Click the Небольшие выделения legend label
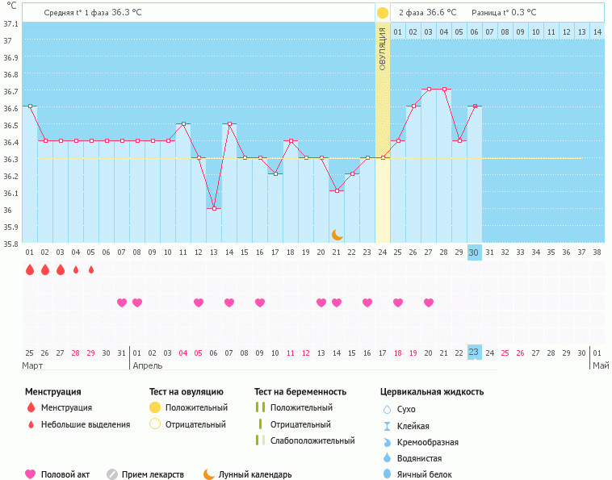Viewport: 612px width, 480px height. pos(85,424)
